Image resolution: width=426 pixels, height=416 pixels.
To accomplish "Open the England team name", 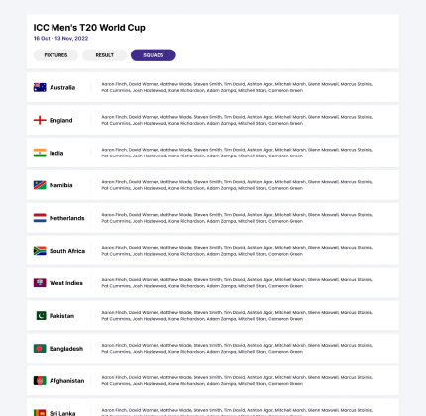I will point(61,121).
